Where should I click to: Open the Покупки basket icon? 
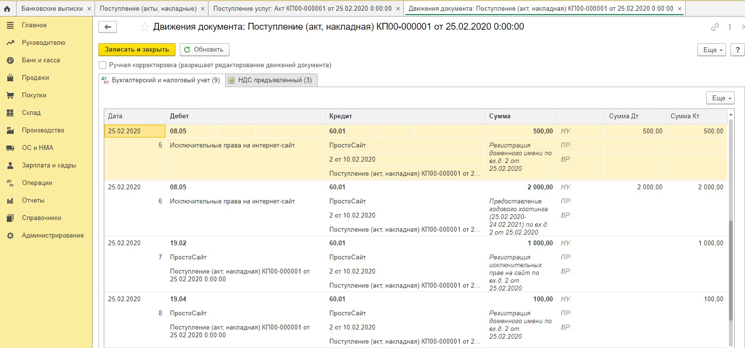10,95
